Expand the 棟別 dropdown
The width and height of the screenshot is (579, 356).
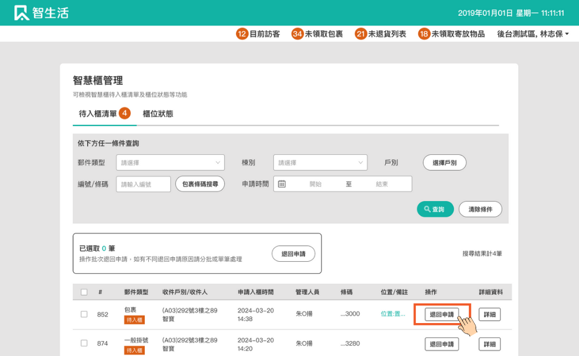coord(320,163)
